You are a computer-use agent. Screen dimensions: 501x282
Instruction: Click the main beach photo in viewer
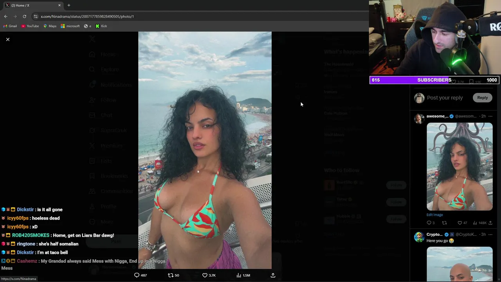coord(205,150)
